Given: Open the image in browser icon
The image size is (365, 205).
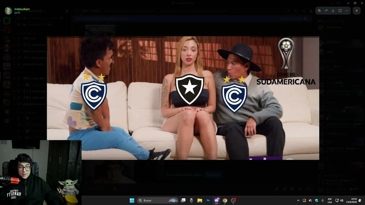Looking at the screenshot, I should [x=340, y=11].
